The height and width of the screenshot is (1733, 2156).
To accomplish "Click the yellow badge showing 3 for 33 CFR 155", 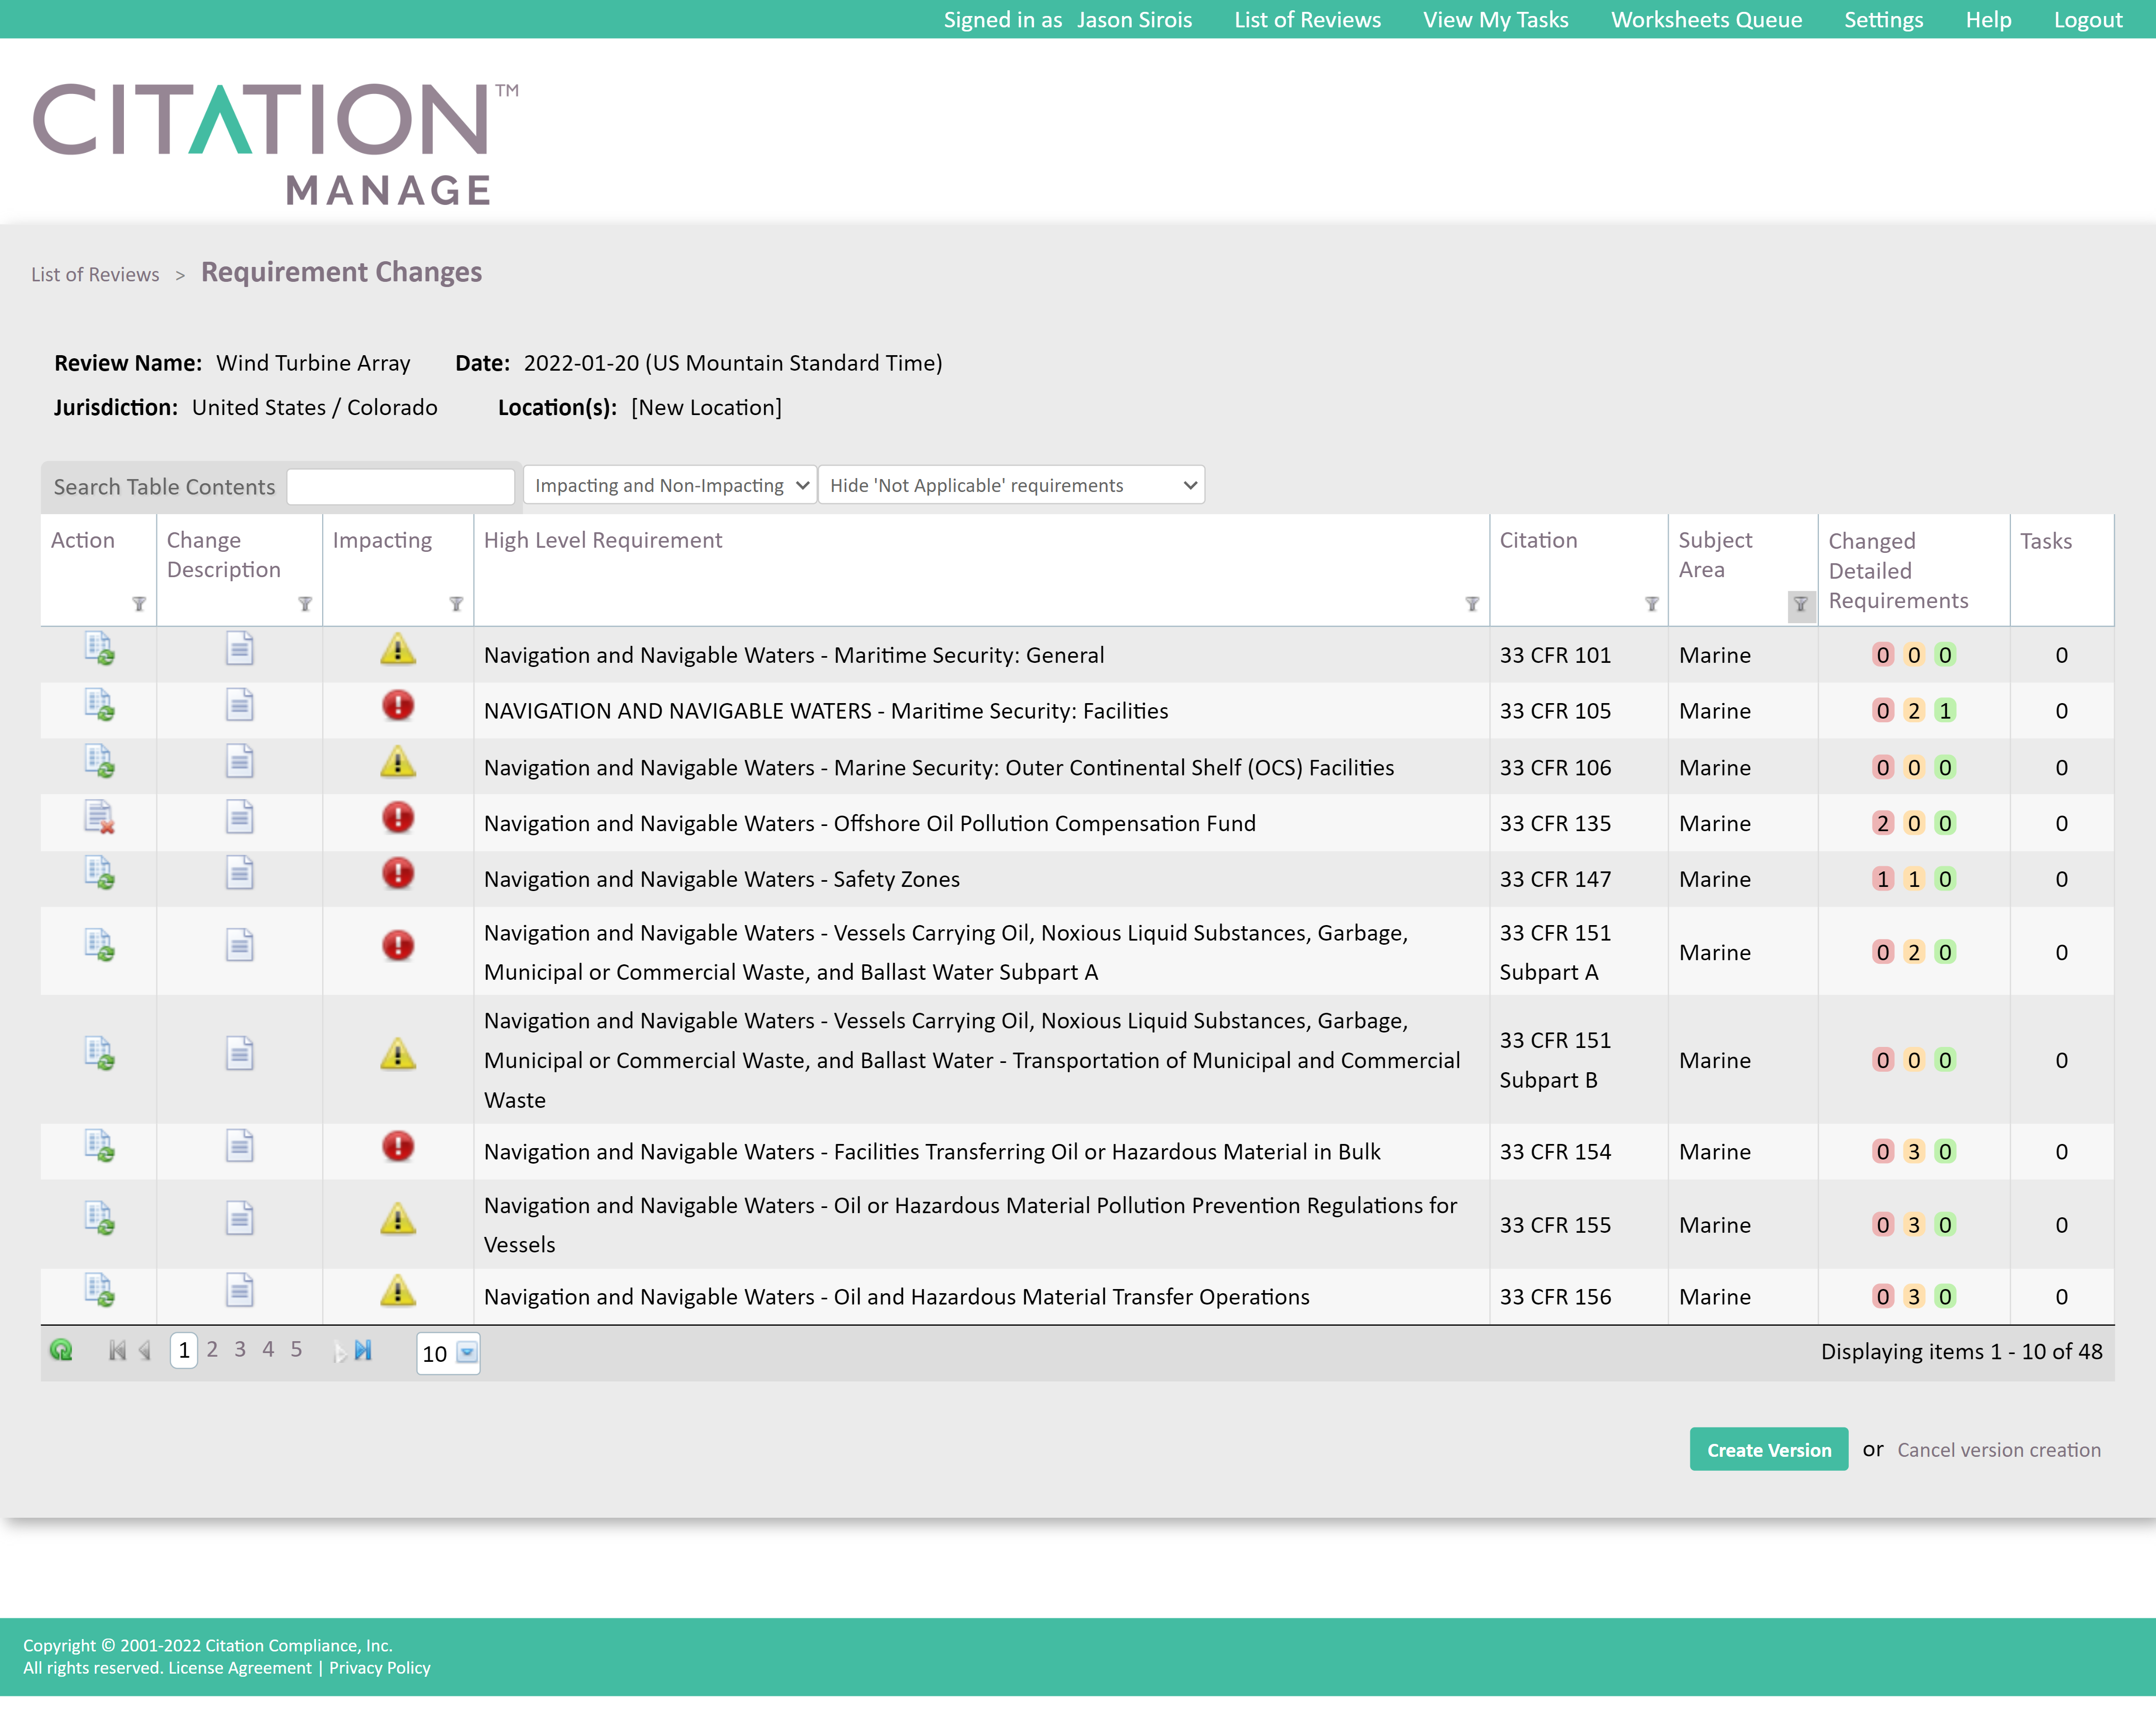I will (x=1914, y=1225).
